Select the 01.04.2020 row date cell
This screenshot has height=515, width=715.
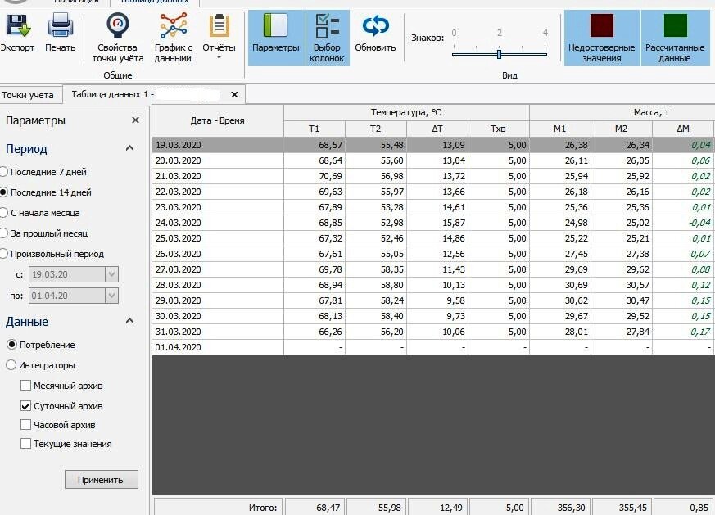pos(218,347)
